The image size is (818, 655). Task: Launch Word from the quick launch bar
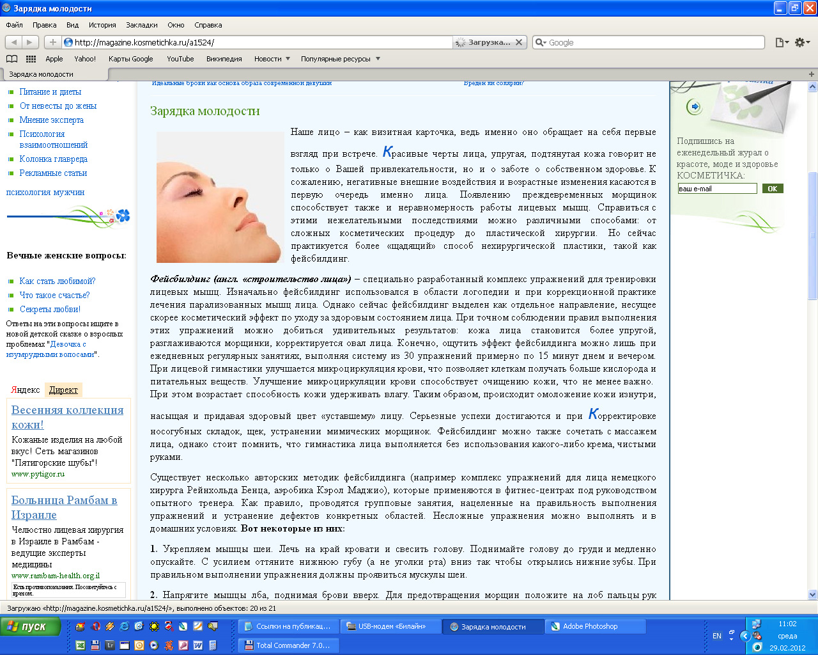[x=198, y=645]
